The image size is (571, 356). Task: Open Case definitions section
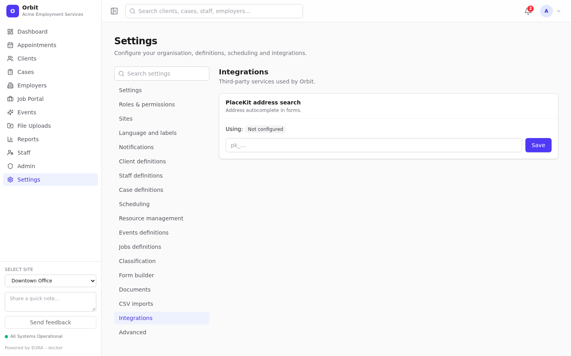coord(162,190)
